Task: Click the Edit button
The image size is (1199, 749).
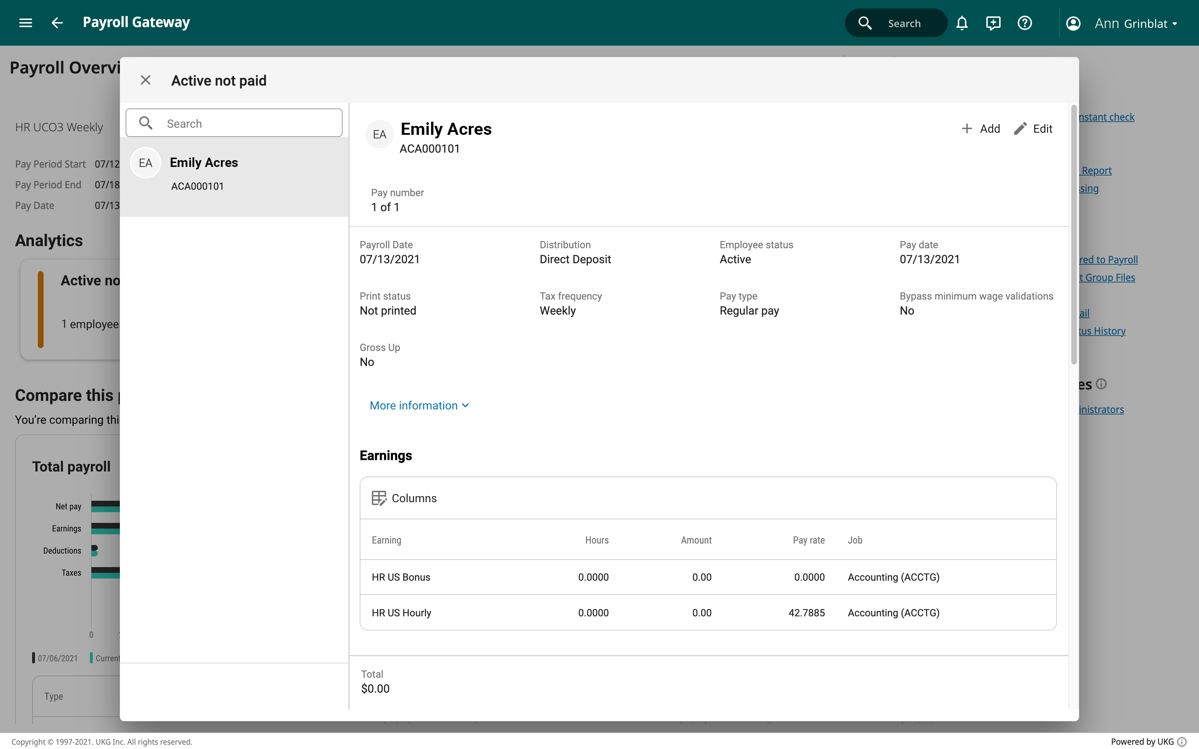Action: point(1042,128)
